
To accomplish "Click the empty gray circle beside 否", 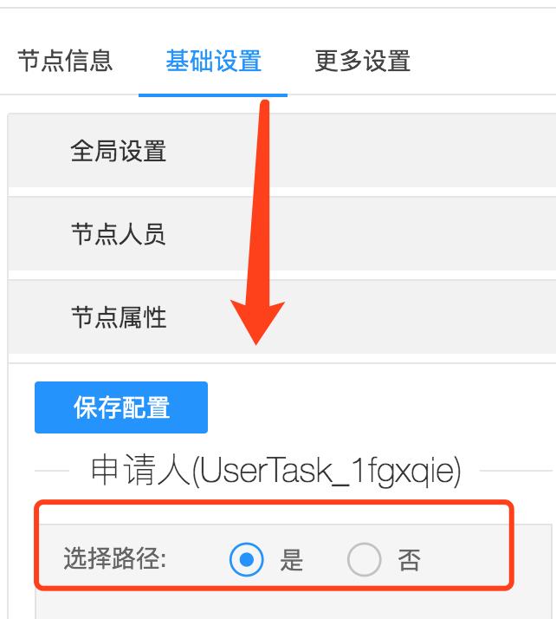I will click(x=364, y=559).
